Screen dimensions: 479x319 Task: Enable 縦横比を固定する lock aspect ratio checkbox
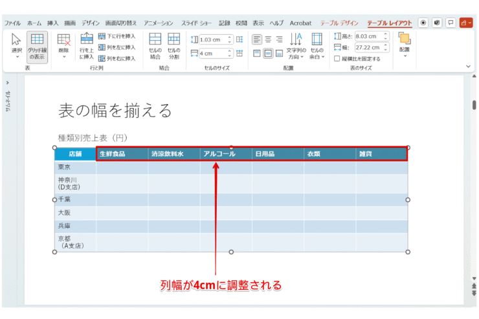point(337,59)
